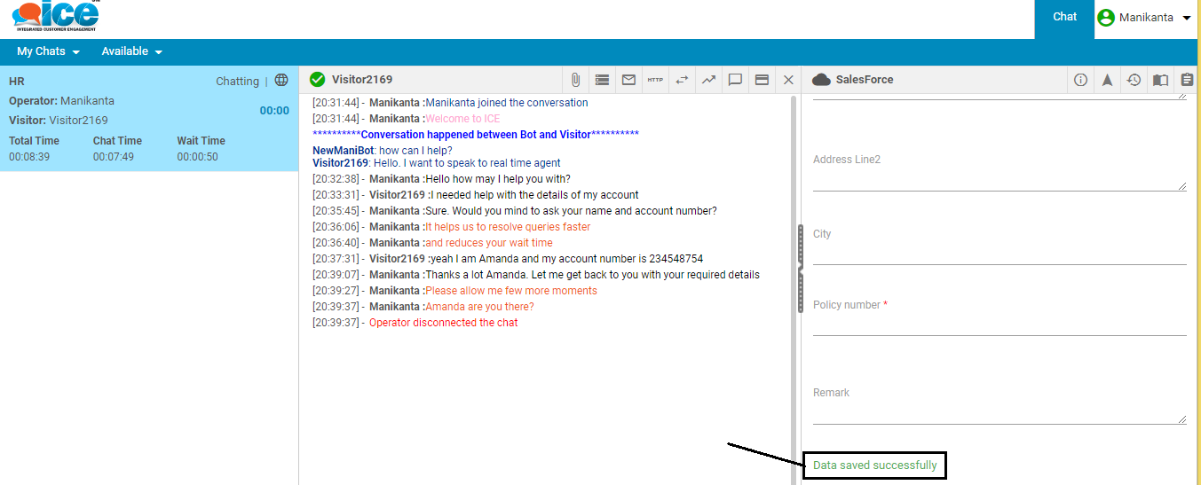This screenshot has width=1201, height=485.
Task: Open the info circle icon
Action: (x=1080, y=80)
